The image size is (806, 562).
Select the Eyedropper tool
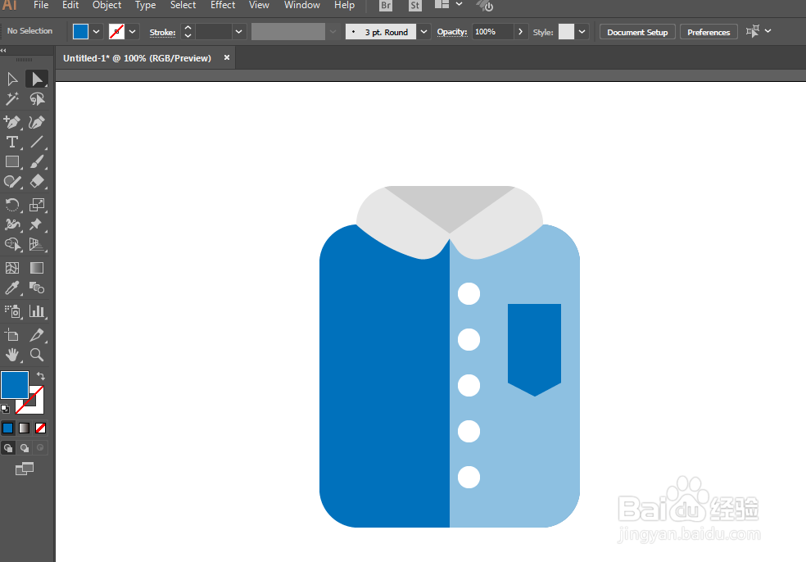12,288
